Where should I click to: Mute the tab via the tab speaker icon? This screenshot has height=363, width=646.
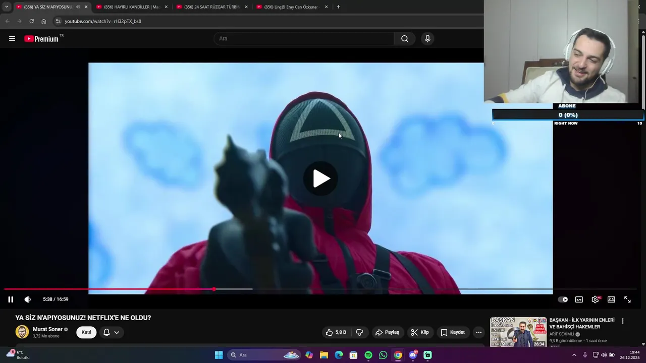(78, 7)
